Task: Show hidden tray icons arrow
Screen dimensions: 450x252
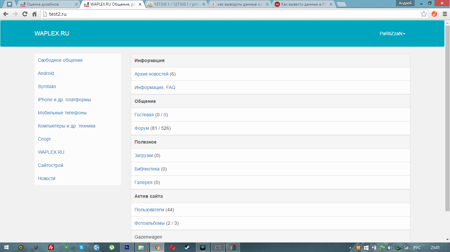Action: (350, 248)
